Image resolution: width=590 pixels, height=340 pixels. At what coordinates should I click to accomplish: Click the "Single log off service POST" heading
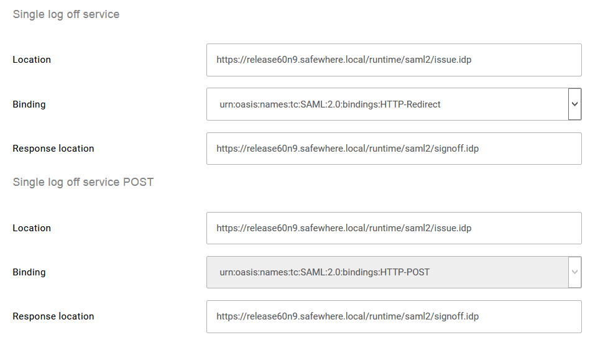[x=83, y=182]
